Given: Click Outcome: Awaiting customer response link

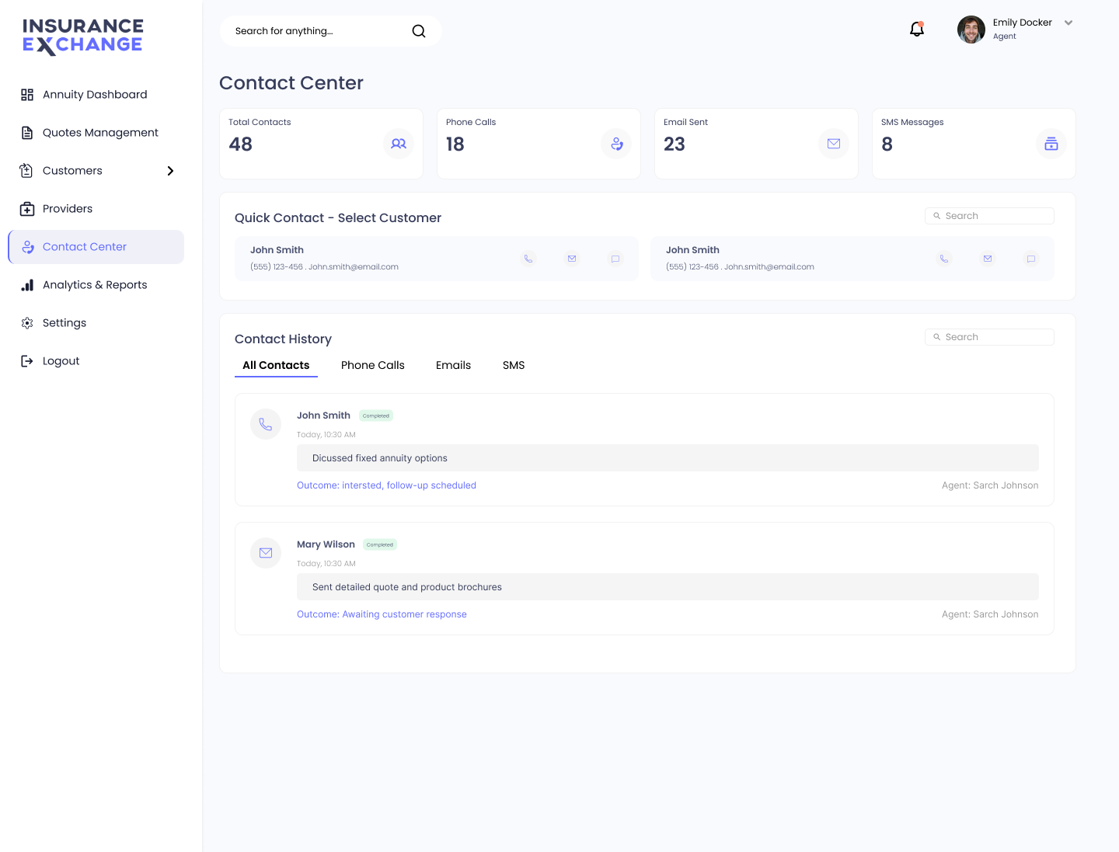Looking at the screenshot, I should point(382,614).
